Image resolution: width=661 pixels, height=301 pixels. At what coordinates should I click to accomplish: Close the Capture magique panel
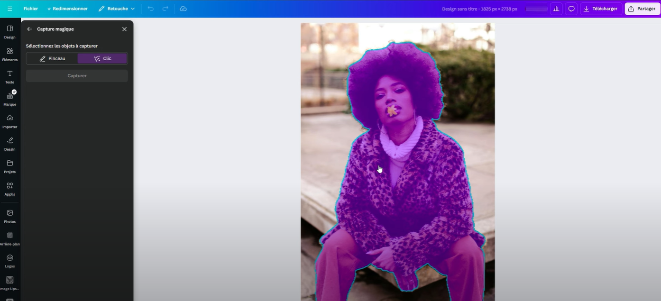[124, 29]
